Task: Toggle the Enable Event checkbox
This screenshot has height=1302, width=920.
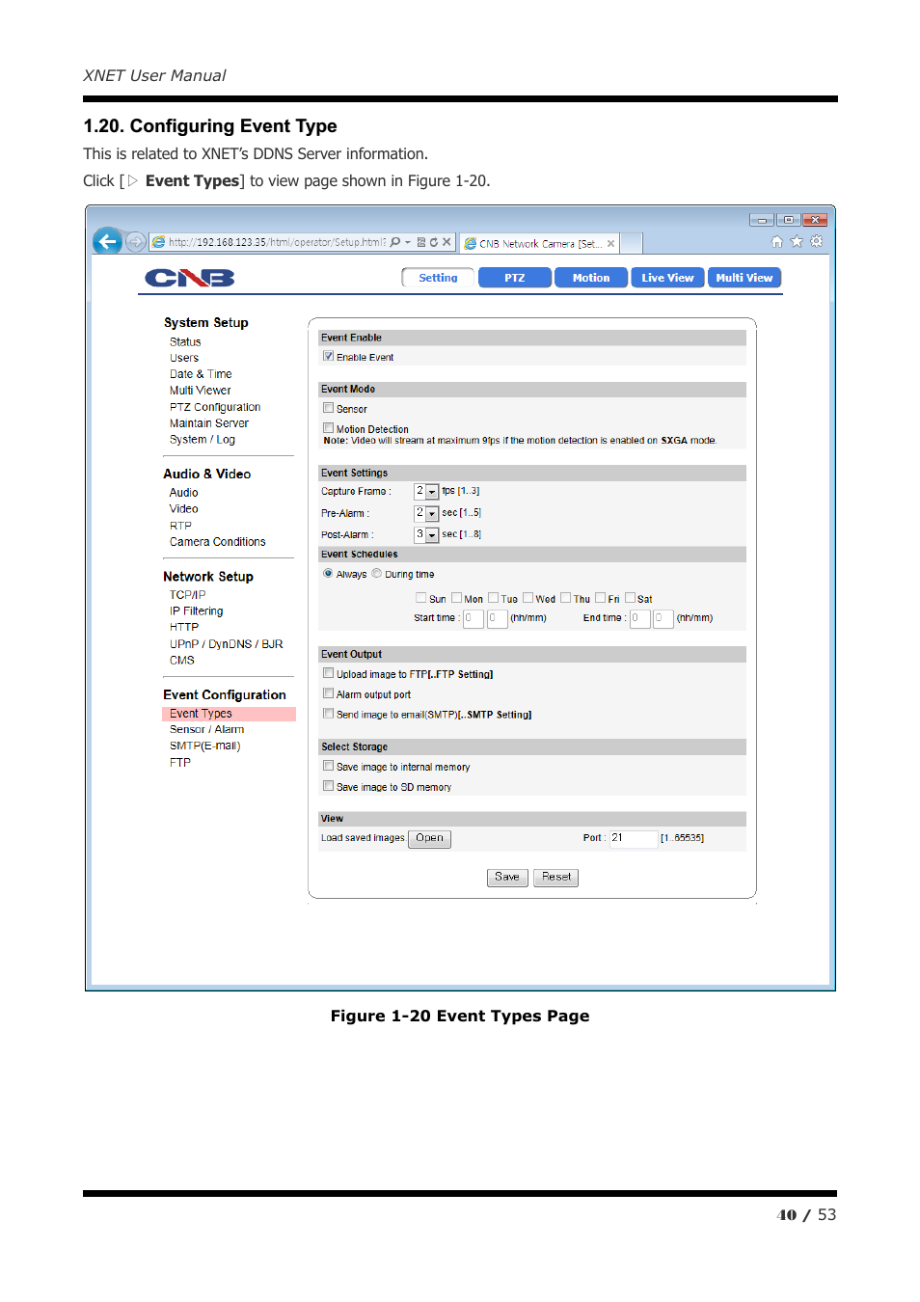Action: click(329, 356)
